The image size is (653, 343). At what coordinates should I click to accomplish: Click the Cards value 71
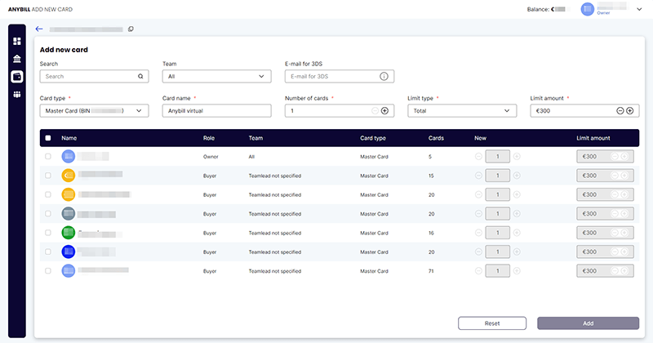pos(431,271)
